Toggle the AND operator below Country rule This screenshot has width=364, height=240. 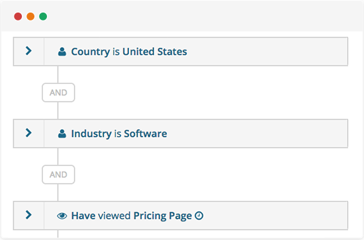point(58,93)
